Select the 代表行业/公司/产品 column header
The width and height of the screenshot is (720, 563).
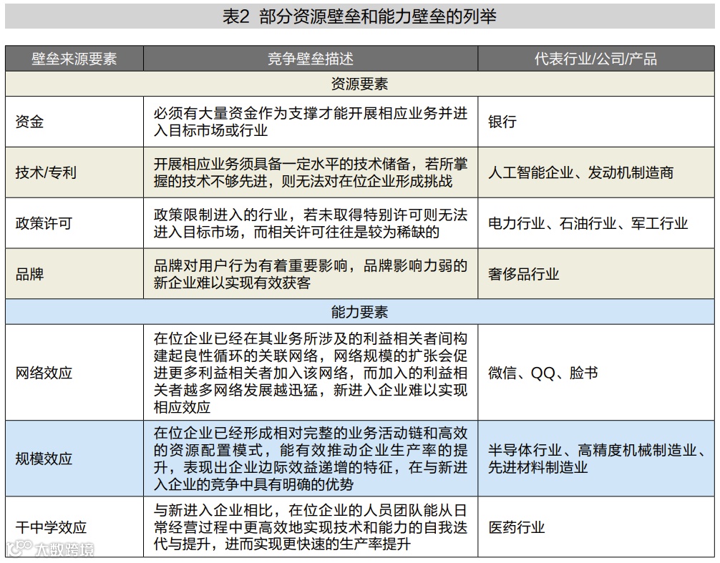596,59
